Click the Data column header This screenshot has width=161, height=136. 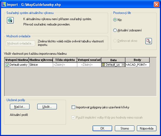click(x=113, y=60)
